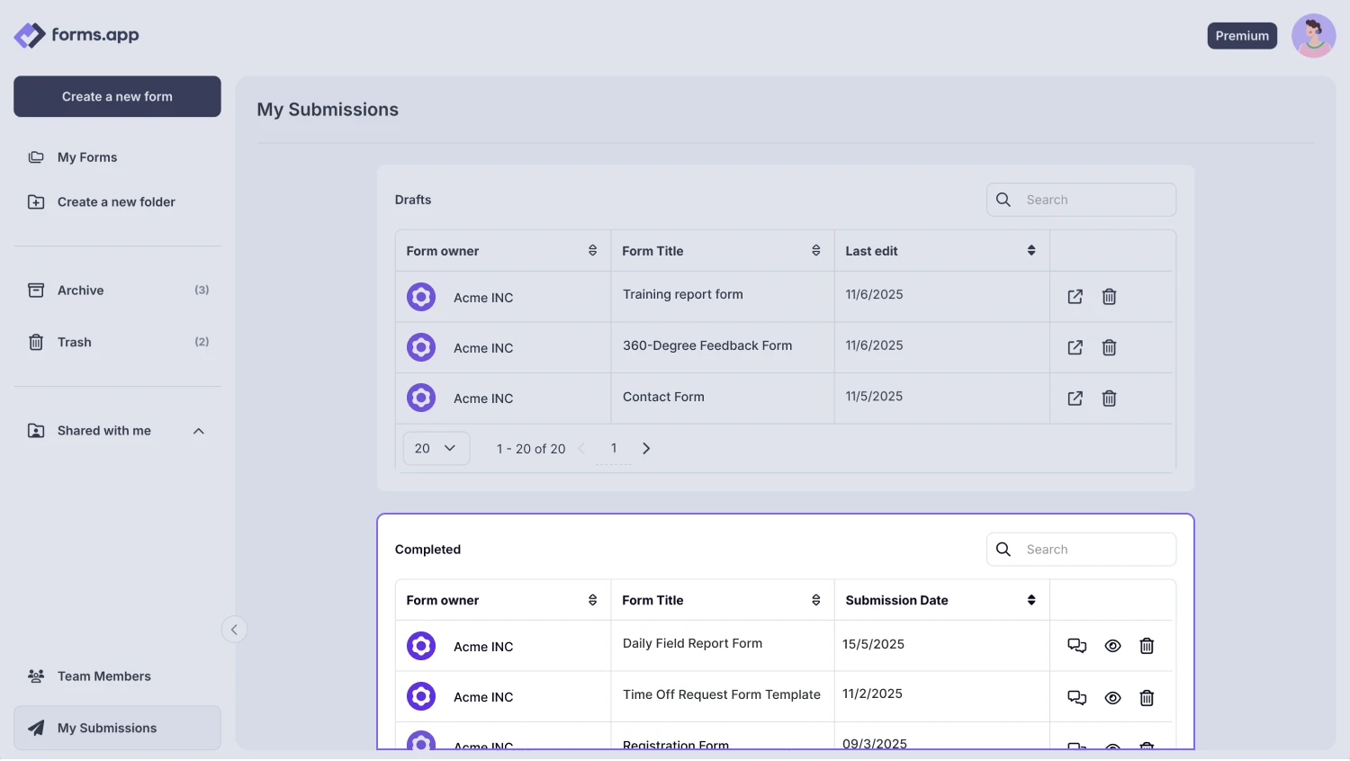1350x761 pixels.
Task: Click the Team Members sidebar icon
Action: tap(35, 676)
